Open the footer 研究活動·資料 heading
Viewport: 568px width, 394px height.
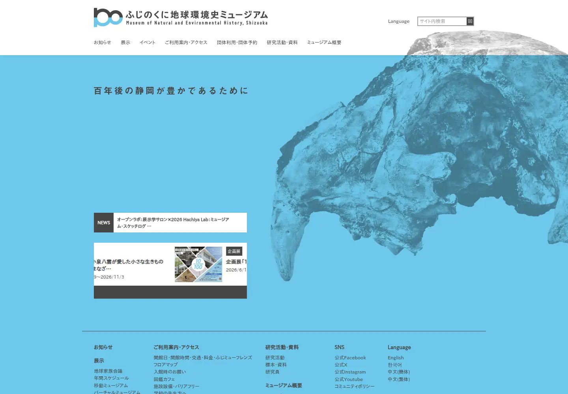tap(282, 347)
